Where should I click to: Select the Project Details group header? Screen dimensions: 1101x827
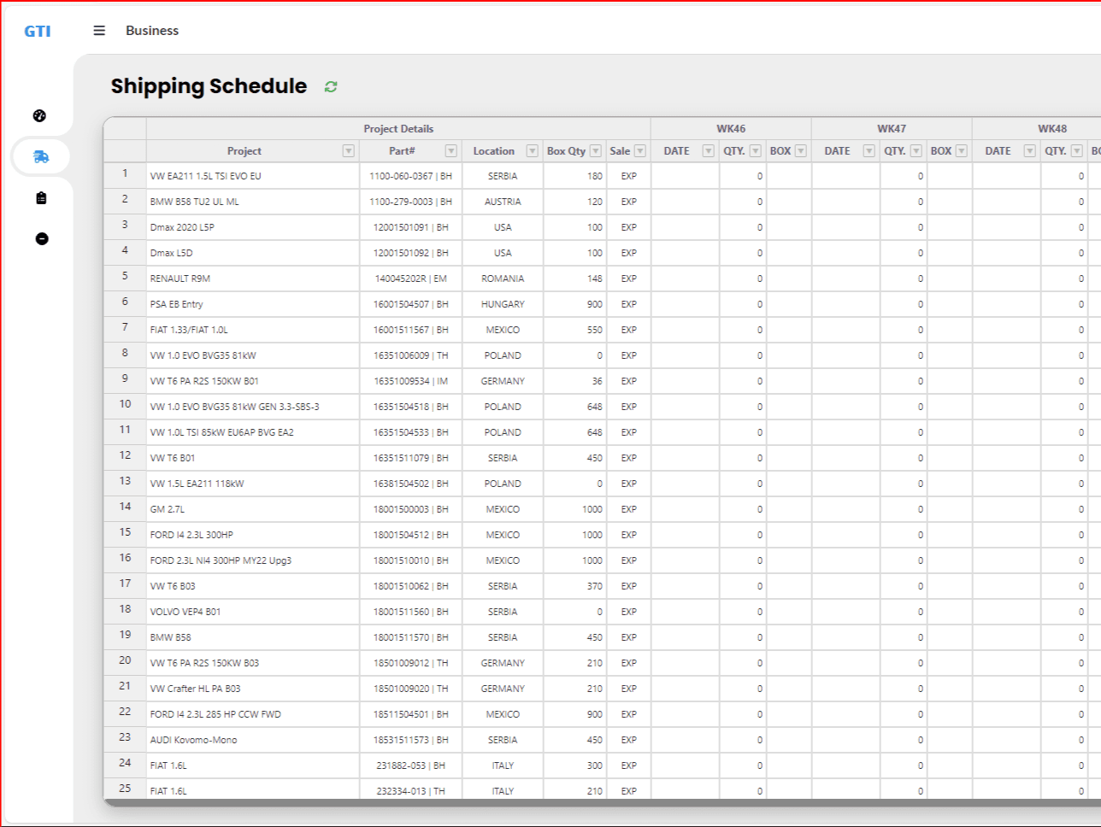[x=398, y=129]
